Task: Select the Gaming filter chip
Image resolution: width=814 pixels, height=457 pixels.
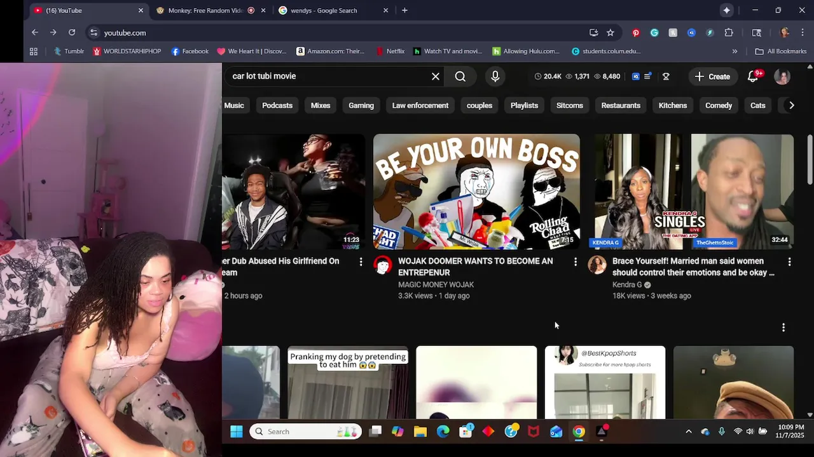Action: click(x=361, y=105)
